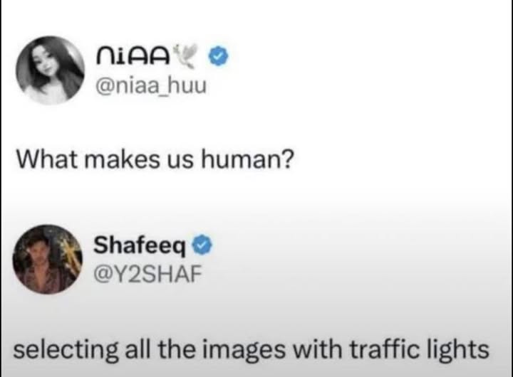Open Shafeeq's profile picture

click(x=48, y=259)
